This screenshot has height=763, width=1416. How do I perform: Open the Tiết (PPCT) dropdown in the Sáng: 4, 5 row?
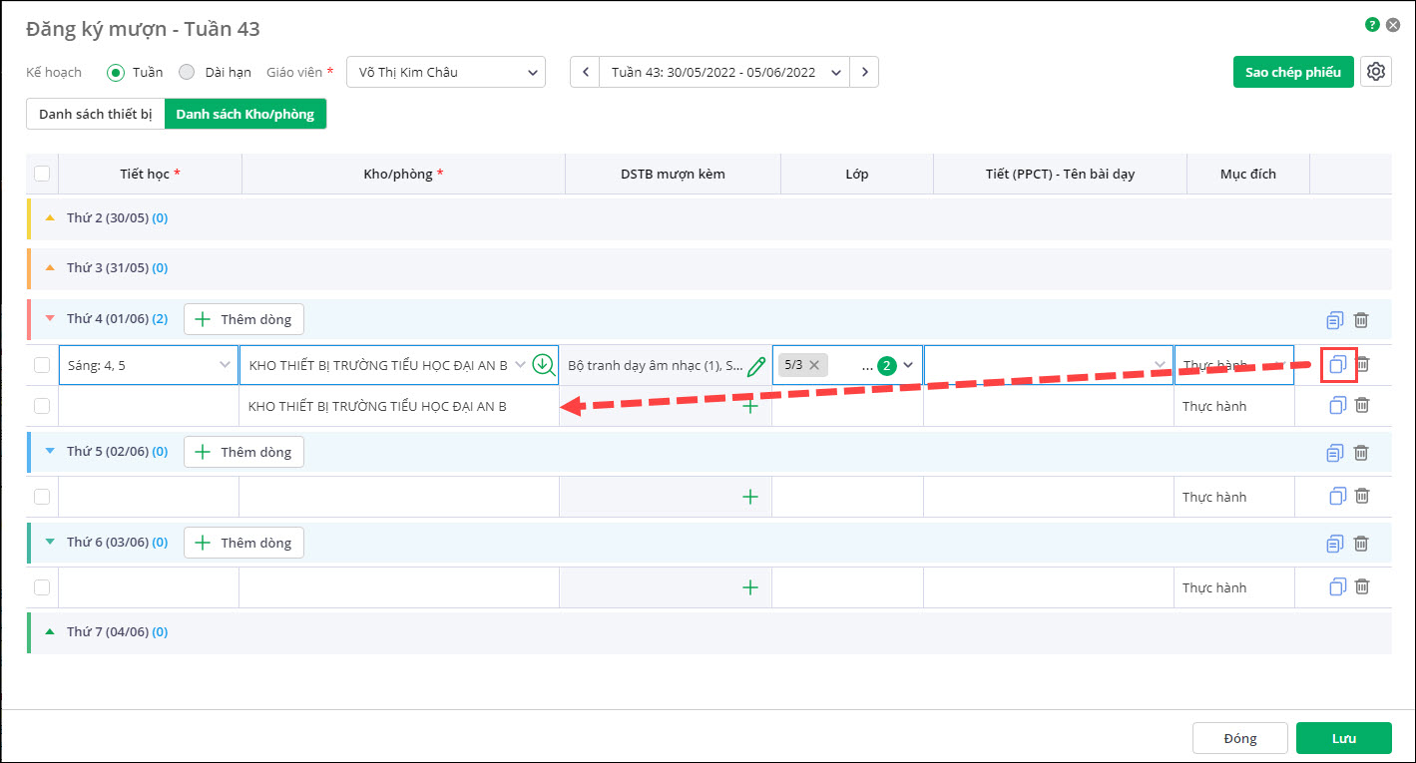pyautogui.click(x=1048, y=365)
